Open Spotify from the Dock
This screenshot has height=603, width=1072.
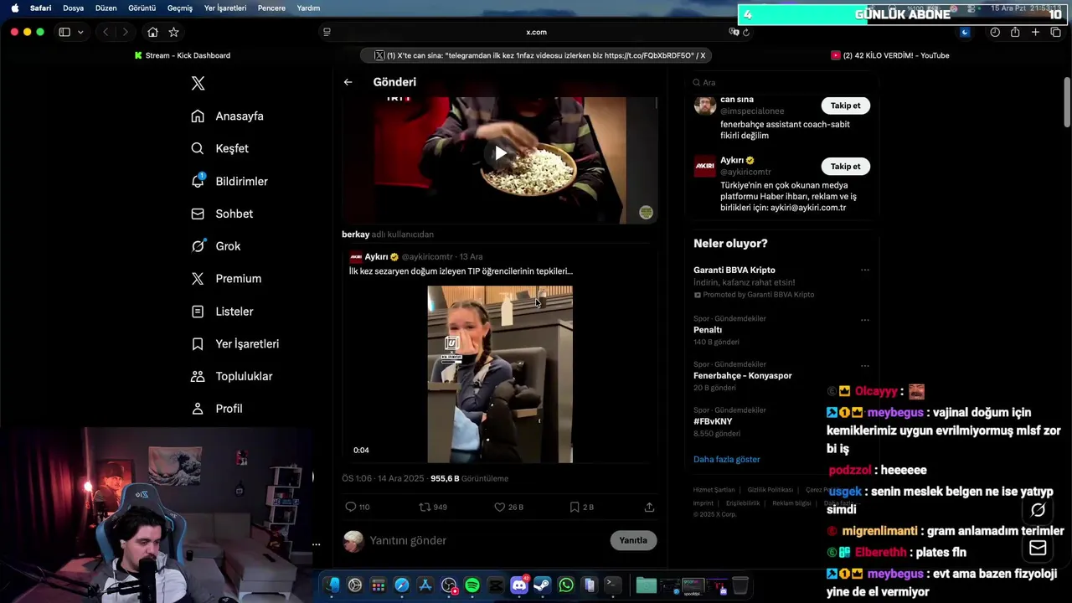pos(472,585)
